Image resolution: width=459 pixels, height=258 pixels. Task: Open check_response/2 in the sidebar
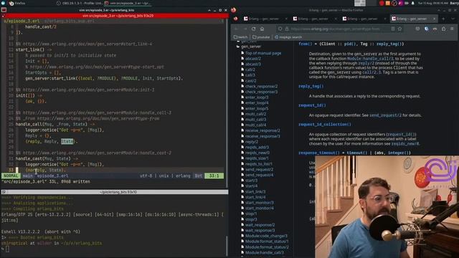tap(261, 87)
